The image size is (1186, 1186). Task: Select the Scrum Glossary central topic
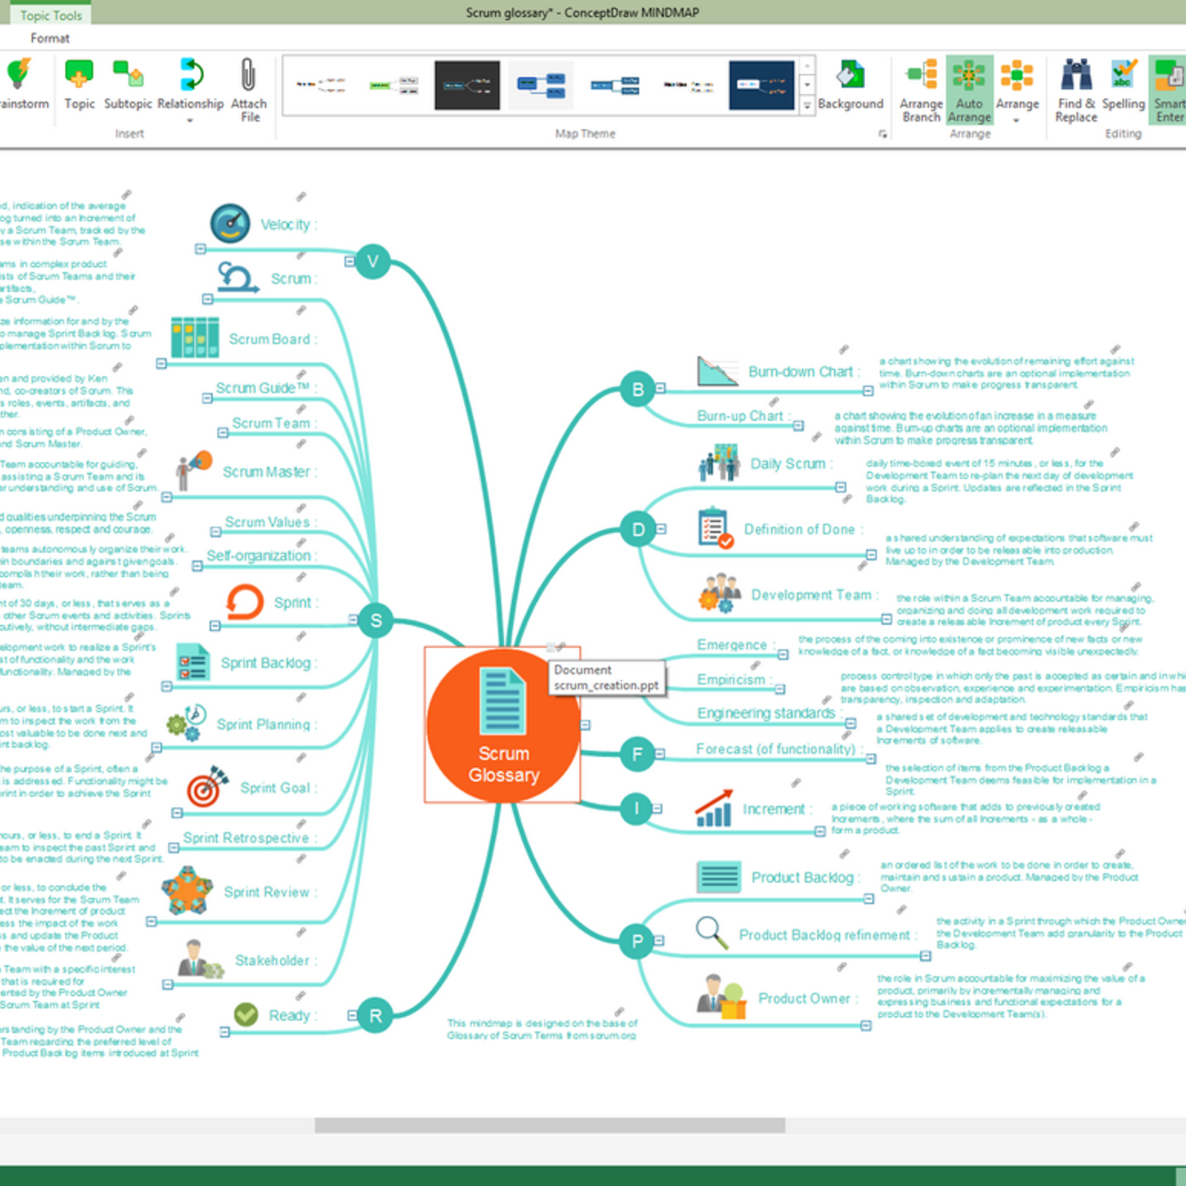coord(503,725)
